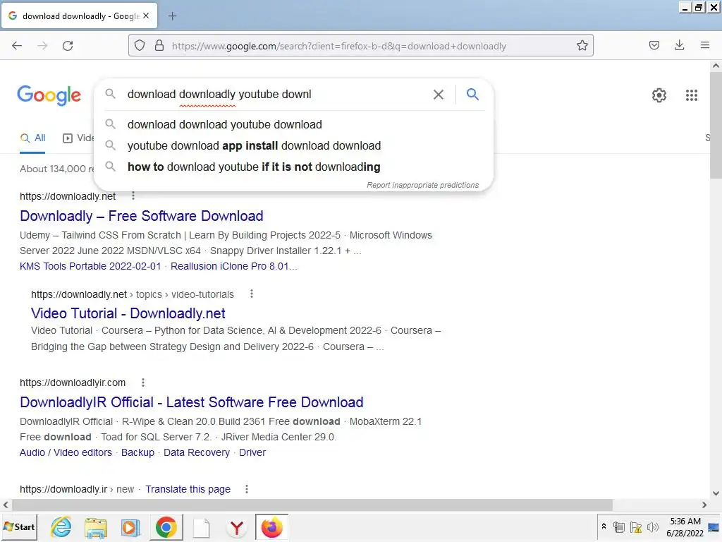Go back to the previous page
Image resolution: width=722 pixels, height=542 pixels.
(17, 46)
